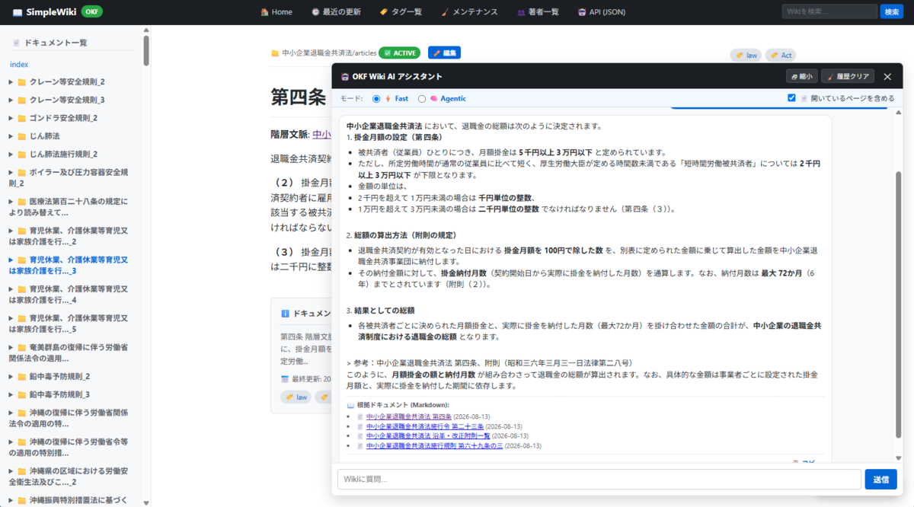This screenshot has width=914, height=507.
Task: Click the law tag in document card
Action: [296, 397]
